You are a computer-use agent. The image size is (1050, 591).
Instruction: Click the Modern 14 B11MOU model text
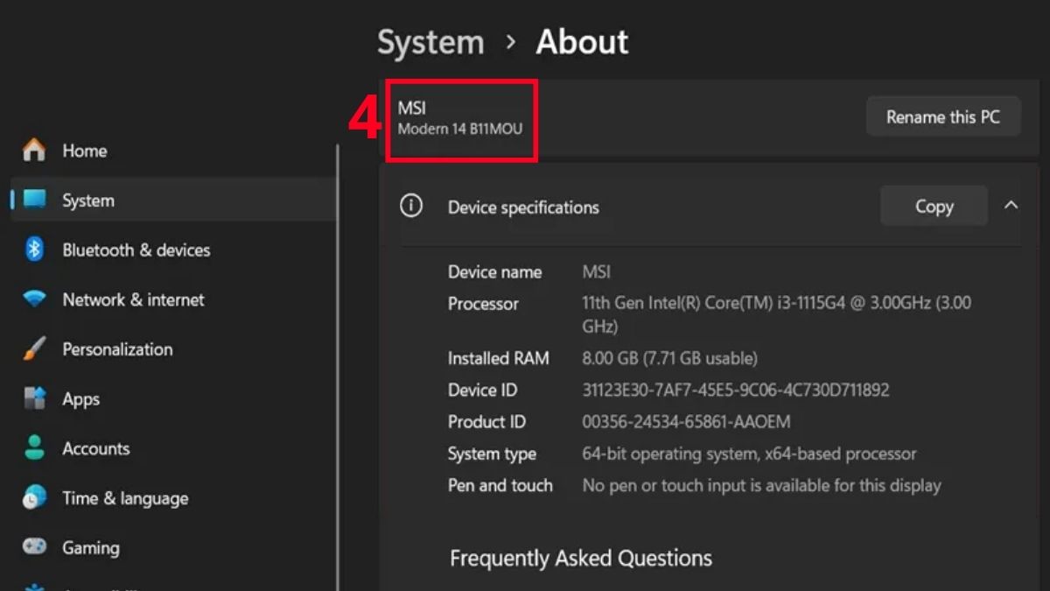click(x=460, y=130)
